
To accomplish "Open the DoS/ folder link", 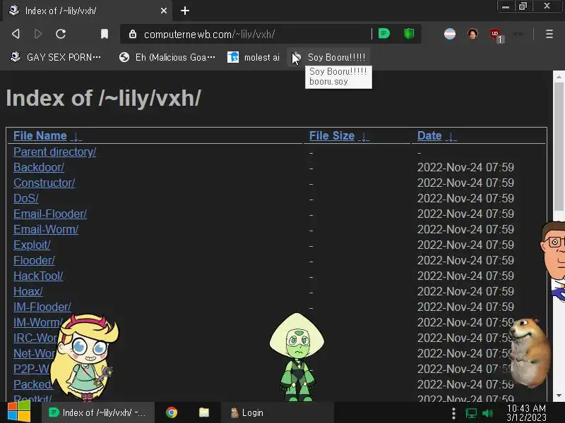I will [x=26, y=198].
